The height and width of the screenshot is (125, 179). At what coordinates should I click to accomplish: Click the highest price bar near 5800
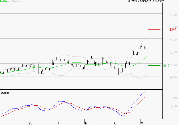[142, 45]
